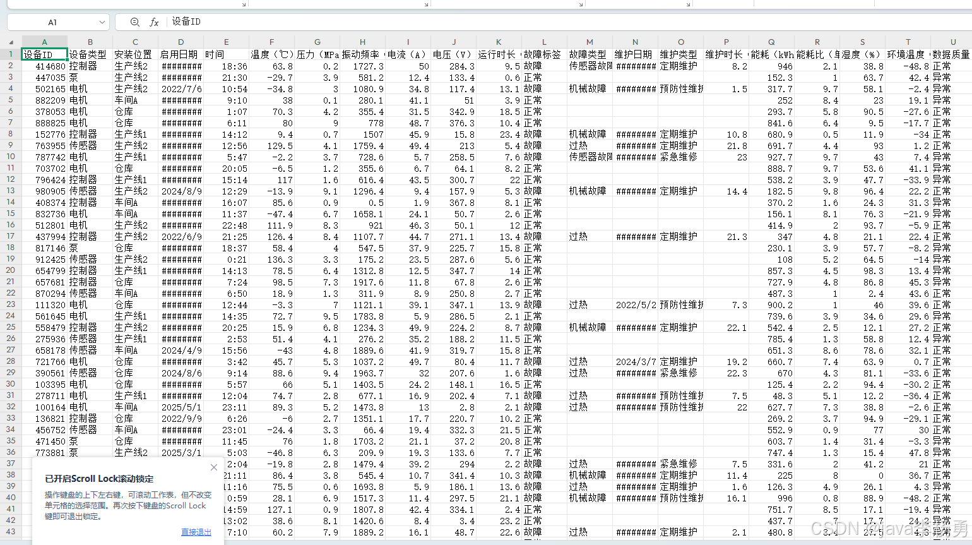972x545 pixels.
Task: Click the zoom magnifier icon in formula bar
Action: pyautogui.click(x=134, y=22)
